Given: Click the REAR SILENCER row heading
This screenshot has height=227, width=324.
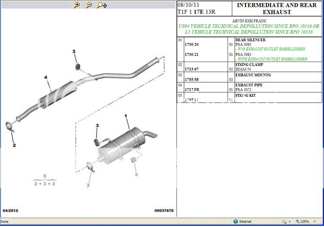Looking at the screenshot, I should click(250, 40).
